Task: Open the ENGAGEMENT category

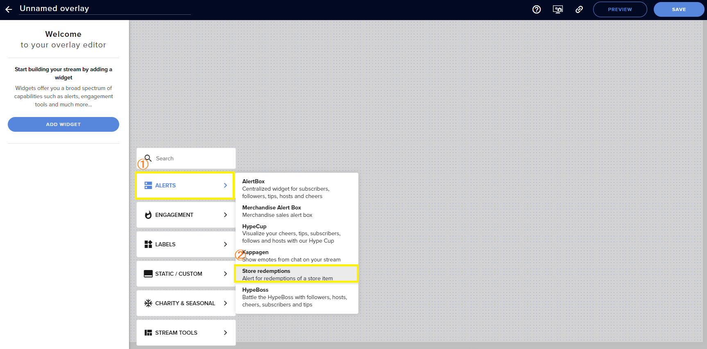Action: [x=186, y=215]
